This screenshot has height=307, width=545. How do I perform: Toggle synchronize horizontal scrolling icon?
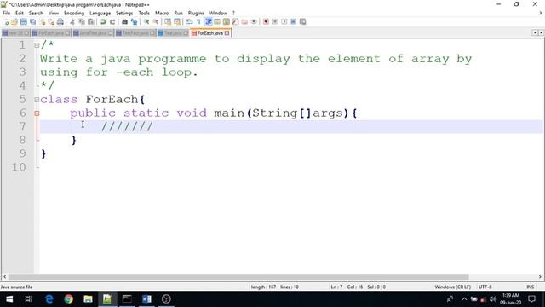(x=177, y=22)
